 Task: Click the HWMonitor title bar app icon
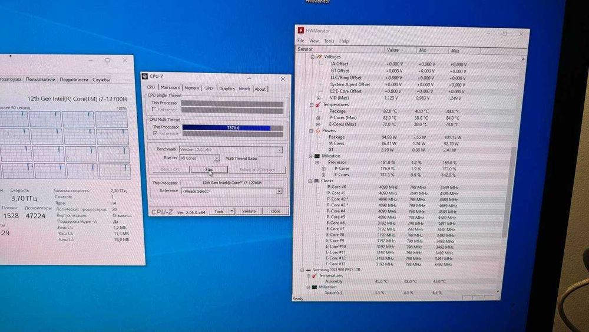click(x=300, y=31)
